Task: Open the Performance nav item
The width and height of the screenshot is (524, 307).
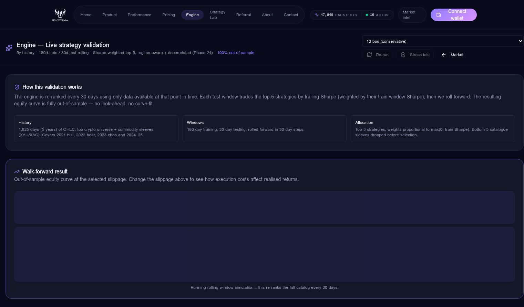Action: [x=140, y=15]
